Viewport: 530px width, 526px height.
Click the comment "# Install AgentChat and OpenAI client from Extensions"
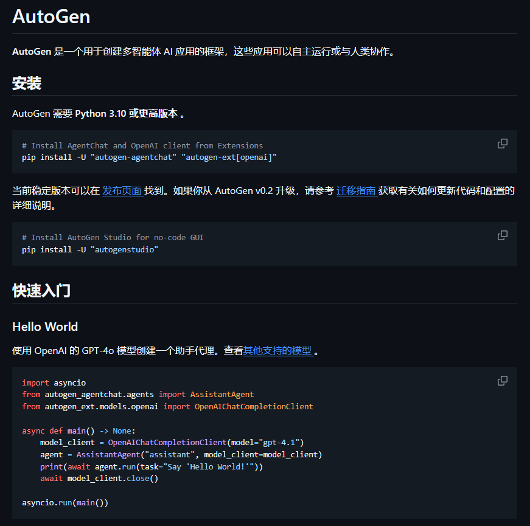tap(142, 145)
